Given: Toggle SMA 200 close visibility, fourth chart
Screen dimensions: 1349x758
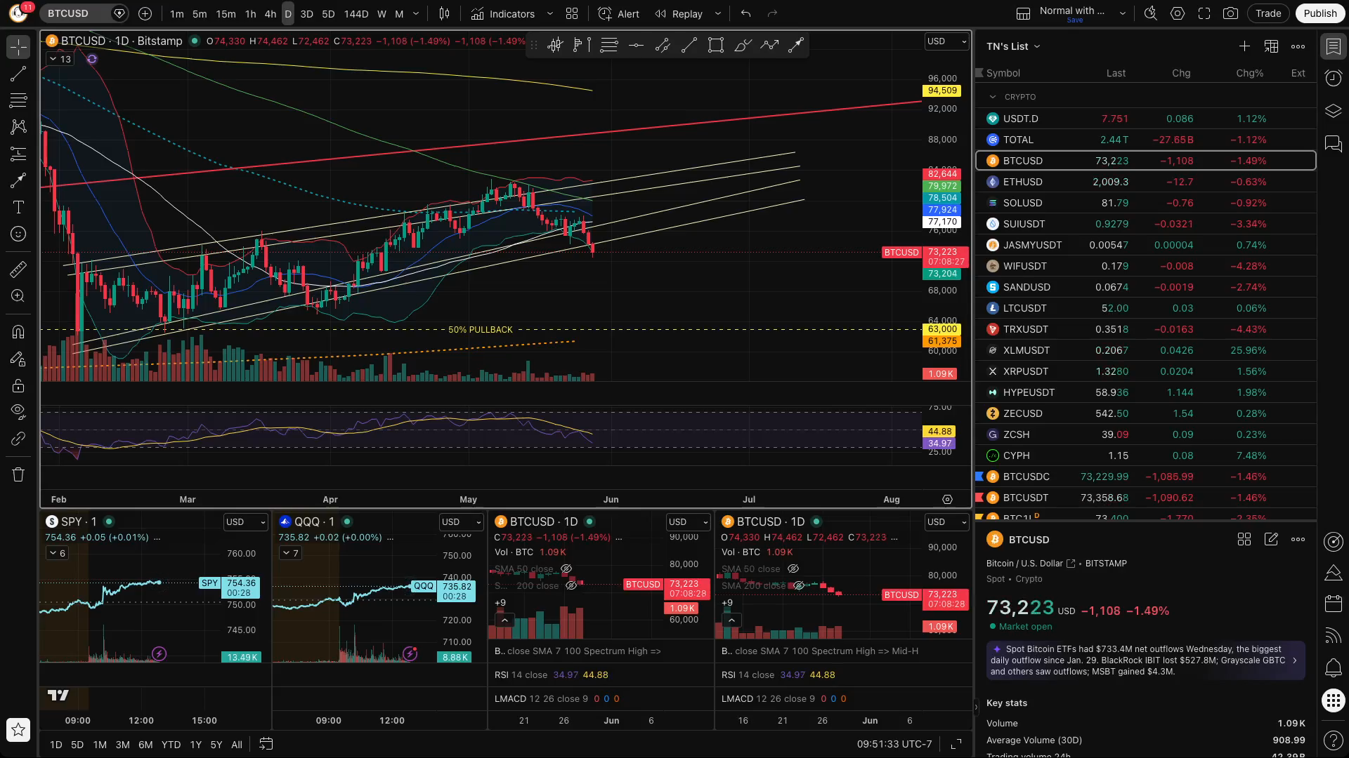Looking at the screenshot, I should [x=799, y=586].
